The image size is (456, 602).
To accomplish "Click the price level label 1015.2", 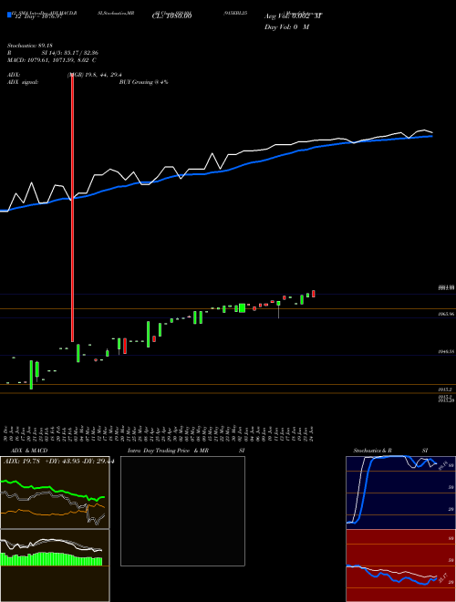I will pyautogui.click(x=446, y=389).
